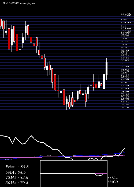This screenshot has height=187, width=134.
Task: Select the 12MA : 82.6 value
Action: [17, 178]
